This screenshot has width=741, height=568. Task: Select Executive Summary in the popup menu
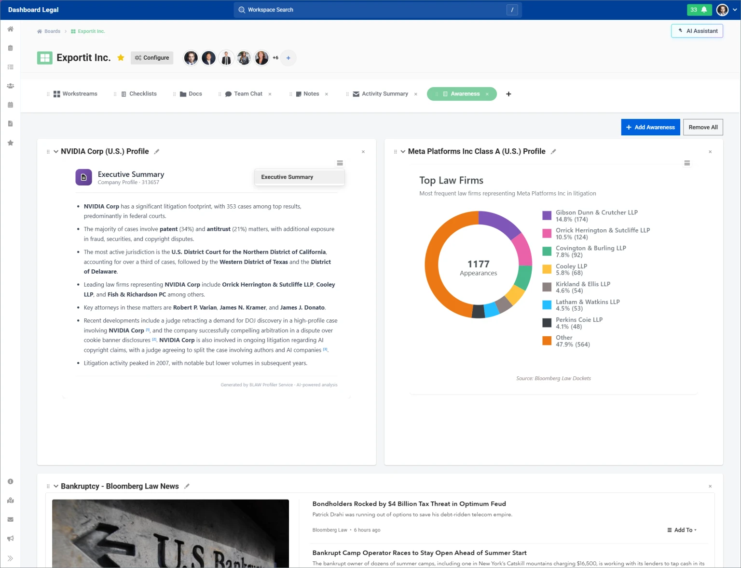[x=300, y=177]
